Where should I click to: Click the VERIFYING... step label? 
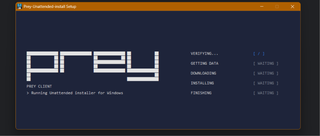point(204,54)
